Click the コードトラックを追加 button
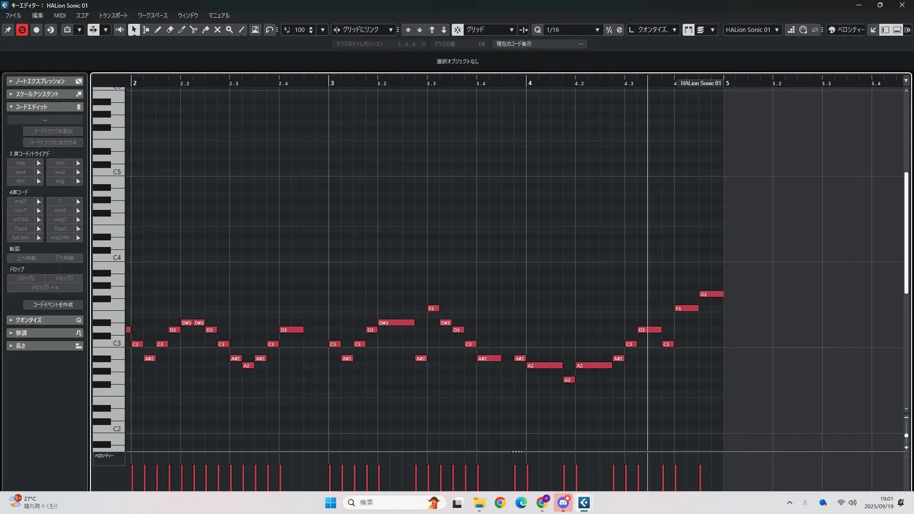Screen dimensions: 914x514 pos(53,131)
